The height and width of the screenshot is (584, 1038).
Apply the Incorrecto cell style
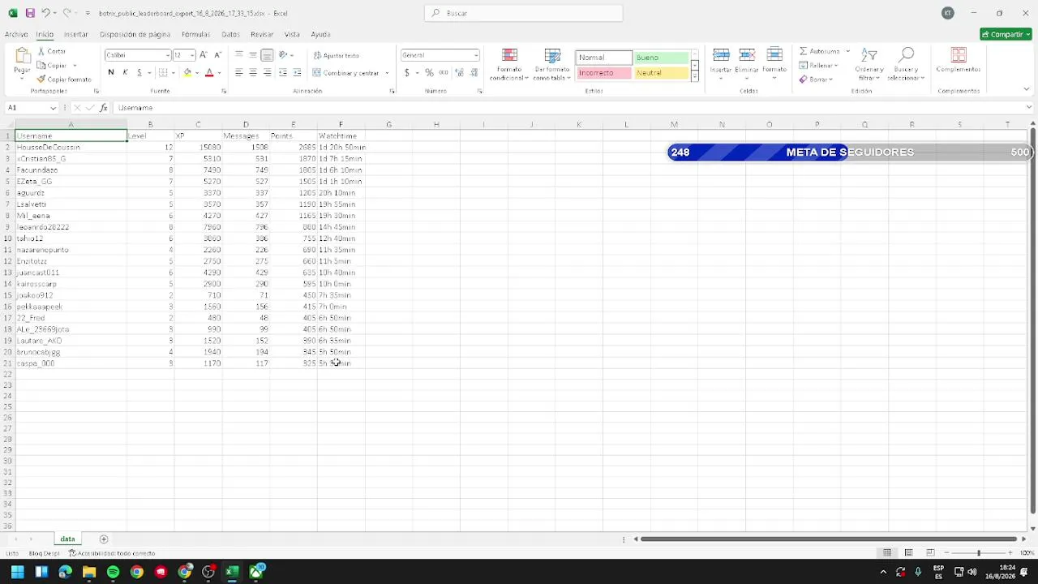tap(604, 73)
